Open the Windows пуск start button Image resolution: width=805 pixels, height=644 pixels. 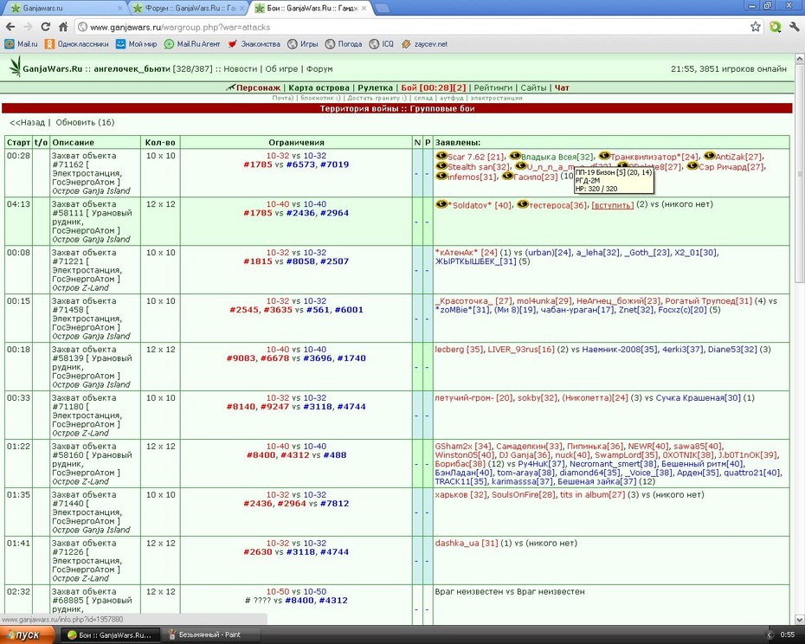coord(28,634)
